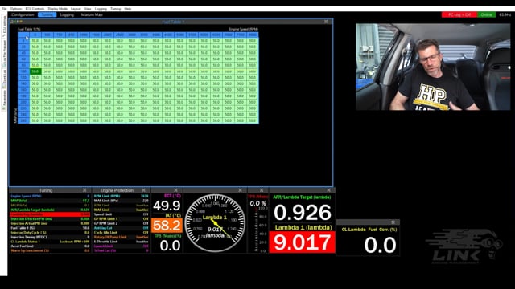Open the Help menu
This screenshot has width=515, height=289.
pos(128,9)
